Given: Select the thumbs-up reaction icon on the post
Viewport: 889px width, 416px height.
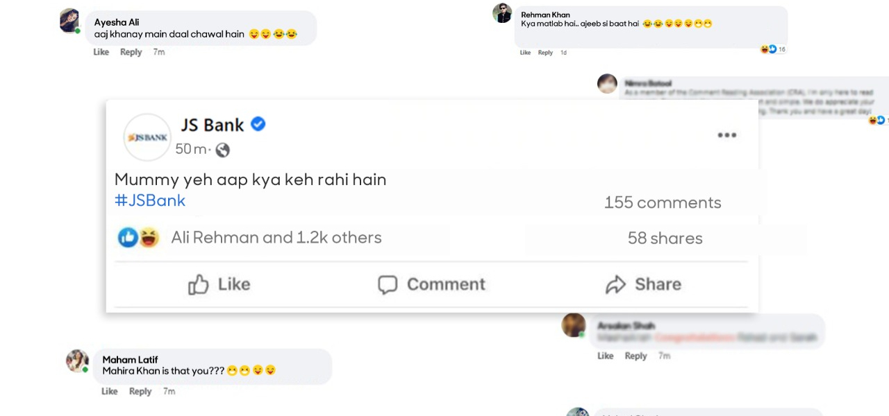Looking at the screenshot, I should [128, 237].
